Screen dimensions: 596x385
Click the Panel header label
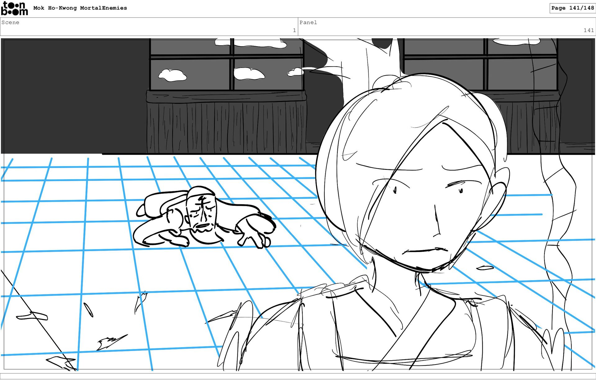(308, 22)
